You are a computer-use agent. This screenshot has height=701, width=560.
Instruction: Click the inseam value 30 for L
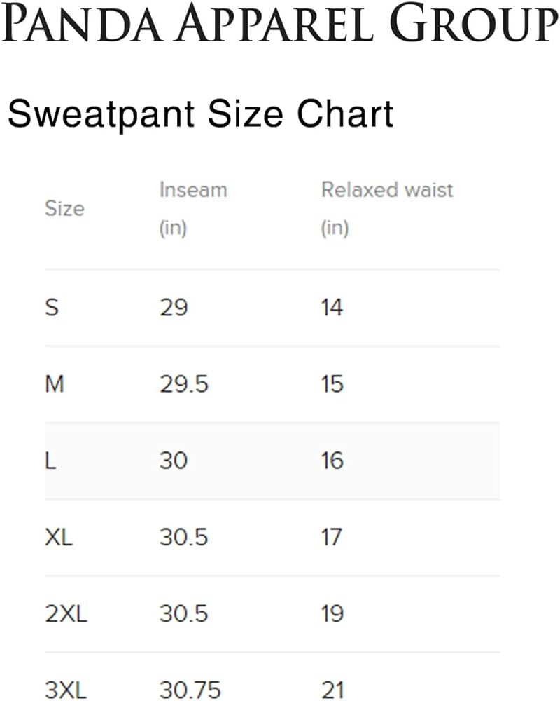pos(174,461)
